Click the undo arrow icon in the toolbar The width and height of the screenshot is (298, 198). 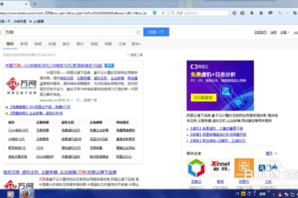pos(280,13)
